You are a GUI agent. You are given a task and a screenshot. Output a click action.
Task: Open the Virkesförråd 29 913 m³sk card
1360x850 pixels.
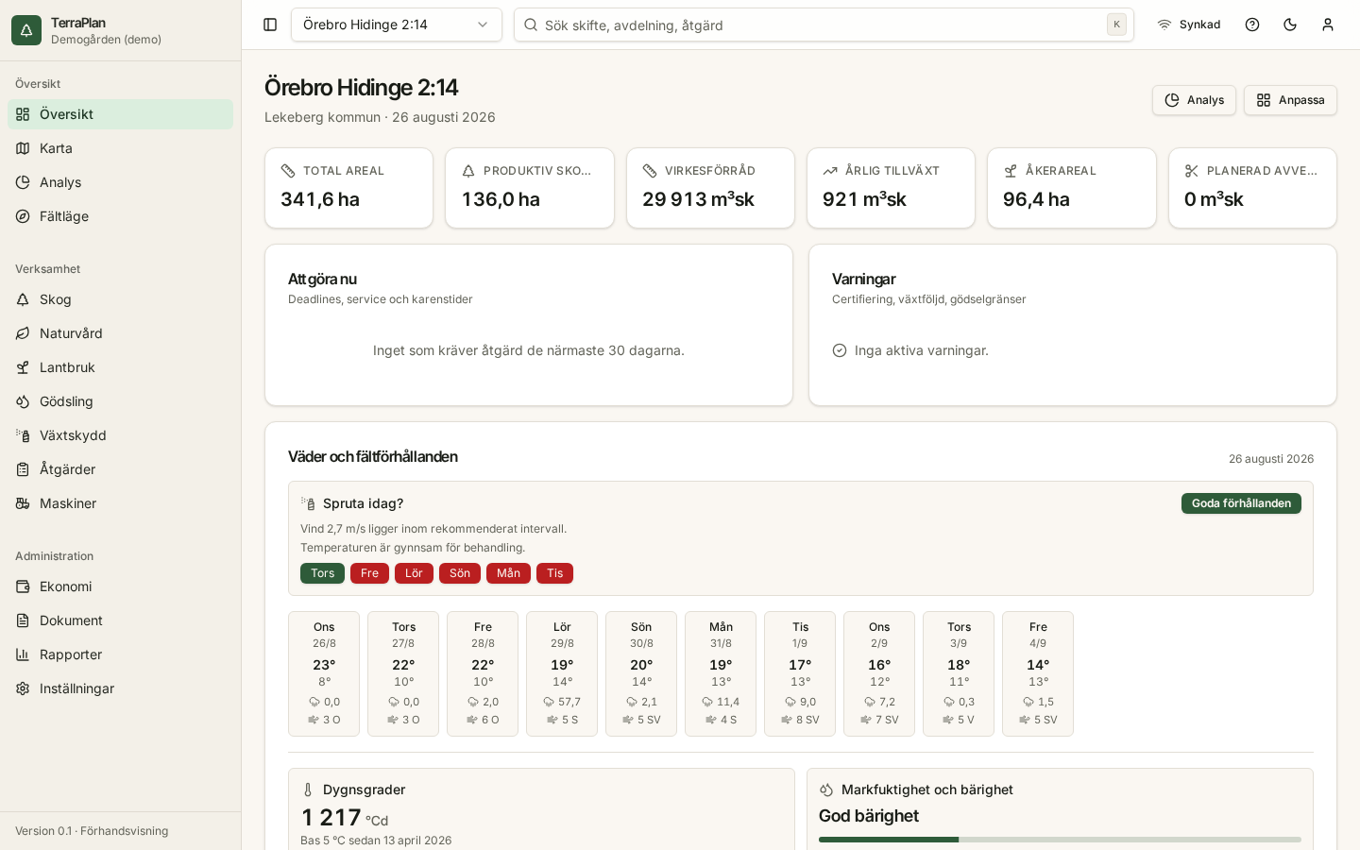710,188
